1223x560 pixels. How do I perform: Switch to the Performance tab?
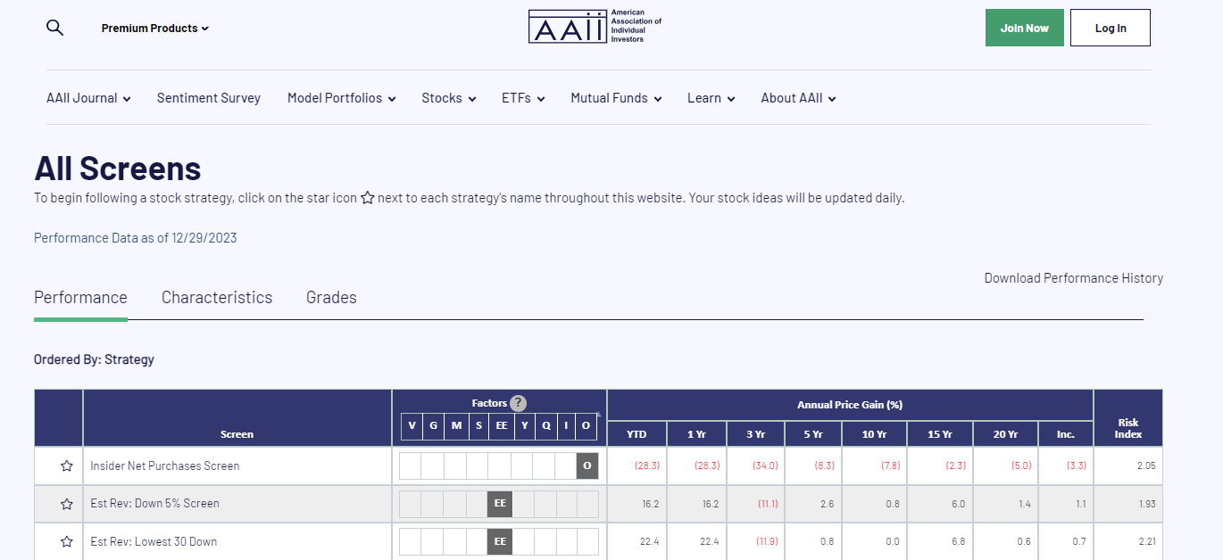point(80,298)
